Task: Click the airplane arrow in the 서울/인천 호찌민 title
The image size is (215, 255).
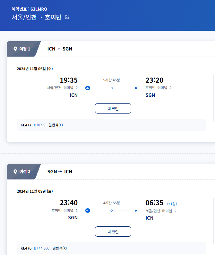Action: point(41,17)
